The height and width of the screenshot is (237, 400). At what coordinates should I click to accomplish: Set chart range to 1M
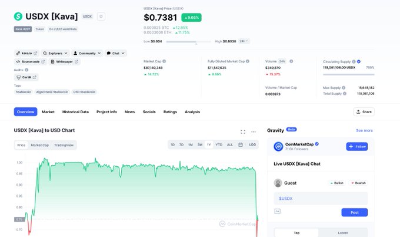(191, 144)
